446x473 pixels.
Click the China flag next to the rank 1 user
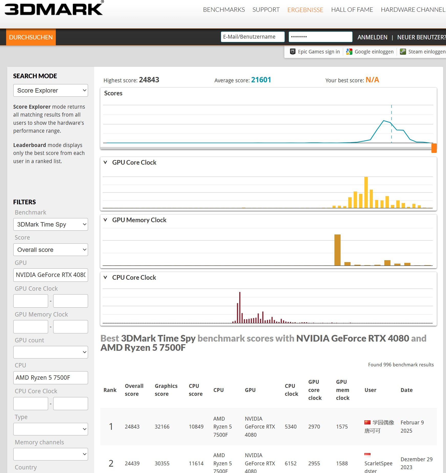coord(367,422)
